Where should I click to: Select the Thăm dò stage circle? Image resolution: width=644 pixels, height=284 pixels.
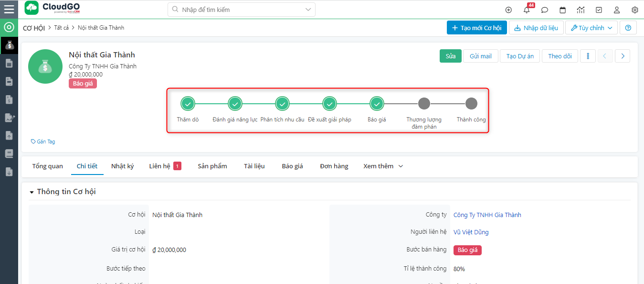click(x=188, y=104)
